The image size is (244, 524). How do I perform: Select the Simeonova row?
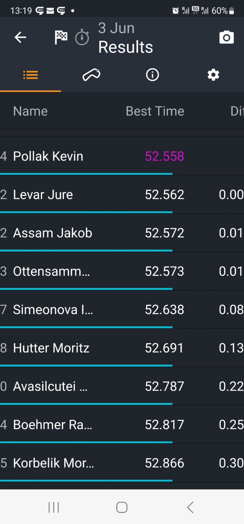click(122, 309)
